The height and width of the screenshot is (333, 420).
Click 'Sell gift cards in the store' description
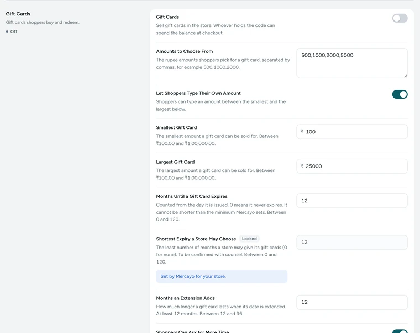216,29
